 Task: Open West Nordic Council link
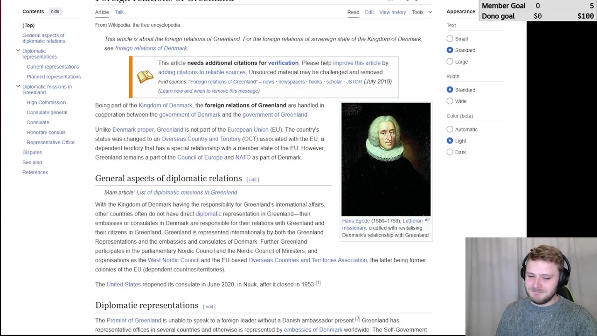174,260
